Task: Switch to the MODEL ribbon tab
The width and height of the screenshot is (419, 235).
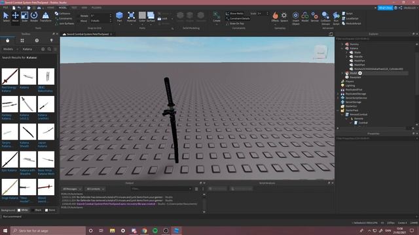Action: coord(63,8)
